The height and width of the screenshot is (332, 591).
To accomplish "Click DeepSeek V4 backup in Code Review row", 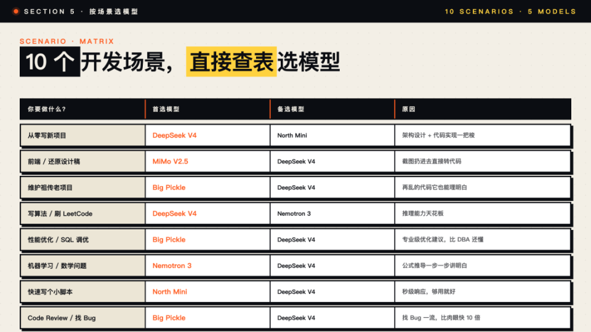I will coord(296,318).
